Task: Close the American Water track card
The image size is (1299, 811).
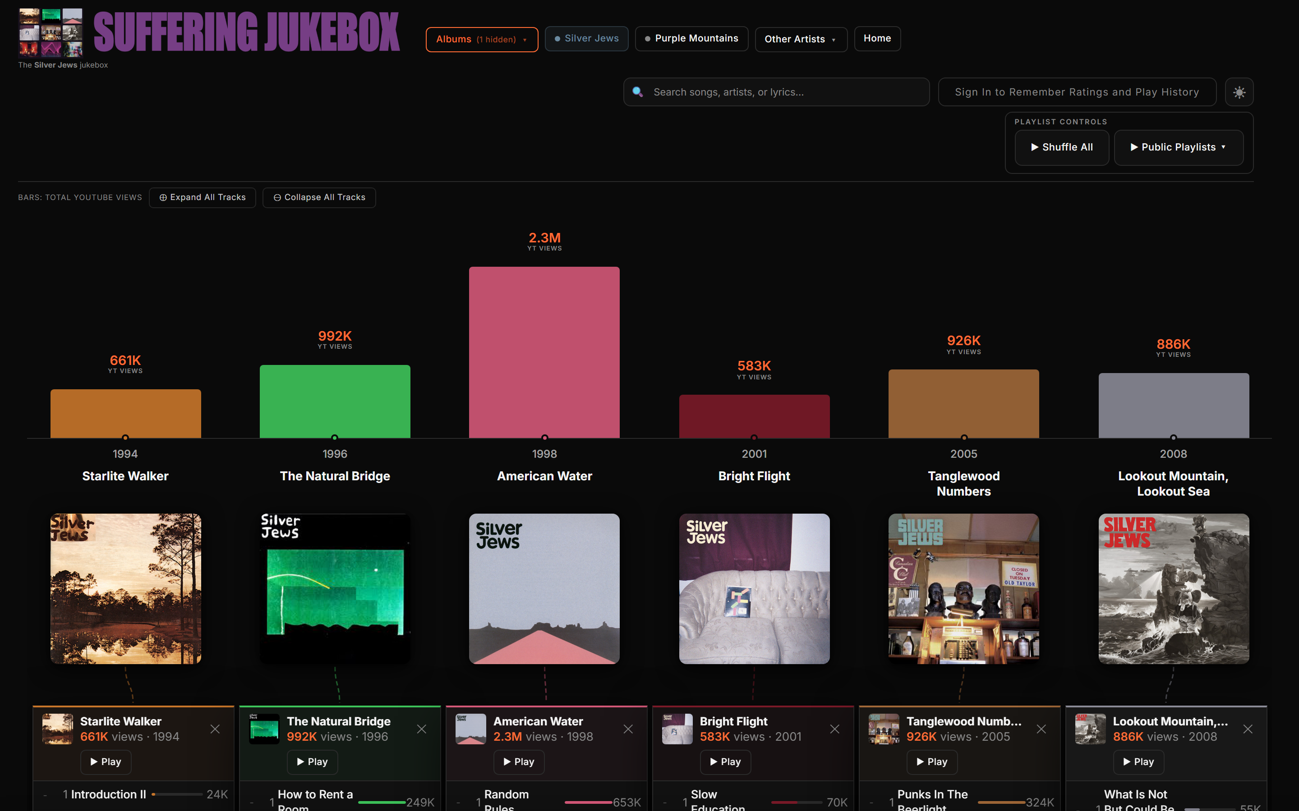Action: (628, 729)
